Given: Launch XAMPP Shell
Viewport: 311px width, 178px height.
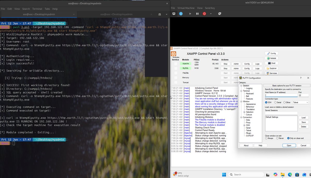Looking at the screenshot, I should click(x=271, y=63).
